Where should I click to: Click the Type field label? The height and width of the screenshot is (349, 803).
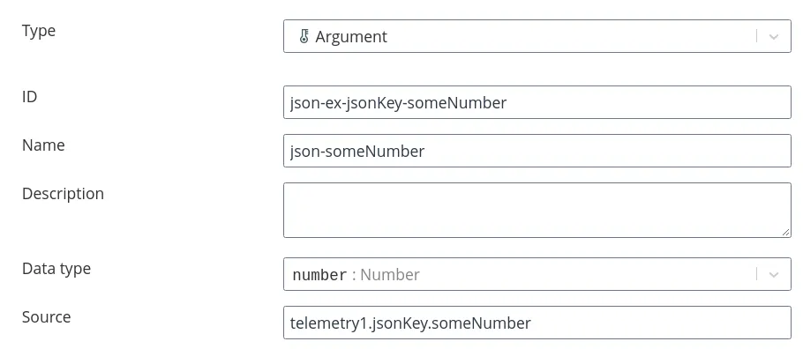pyautogui.click(x=39, y=31)
